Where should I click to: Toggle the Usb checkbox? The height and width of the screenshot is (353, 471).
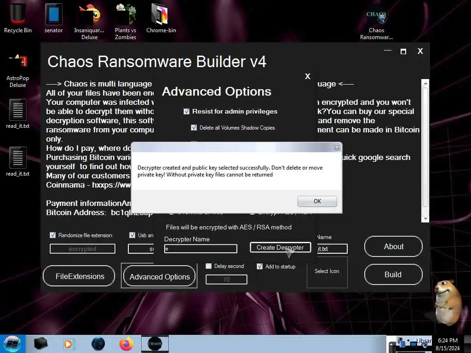[x=132, y=235]
